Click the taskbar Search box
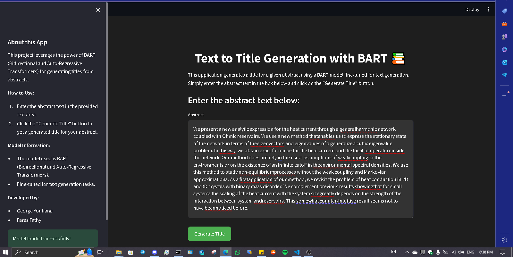 (53, 252)
